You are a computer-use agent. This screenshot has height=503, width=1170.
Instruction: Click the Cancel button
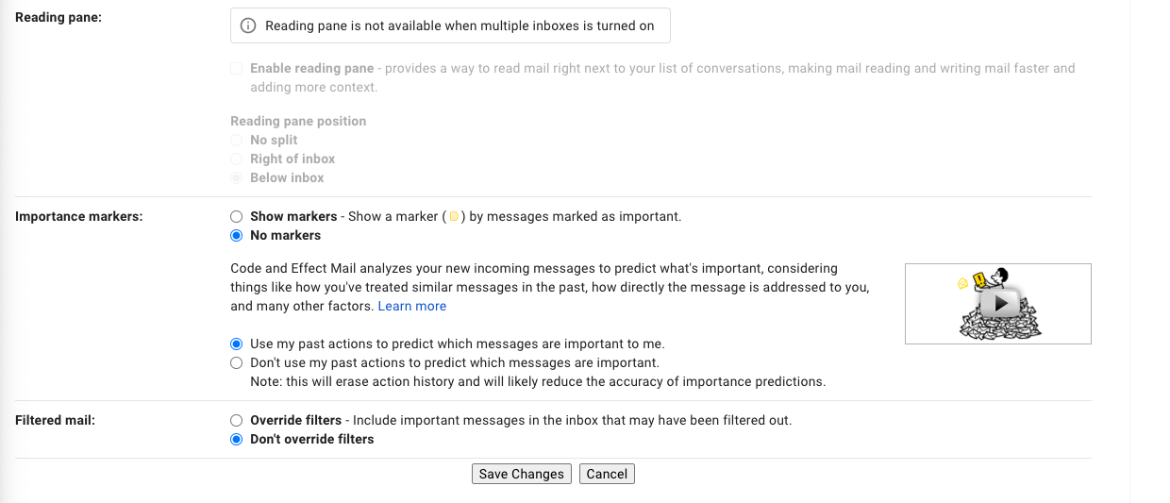click(x=607, y=474)
